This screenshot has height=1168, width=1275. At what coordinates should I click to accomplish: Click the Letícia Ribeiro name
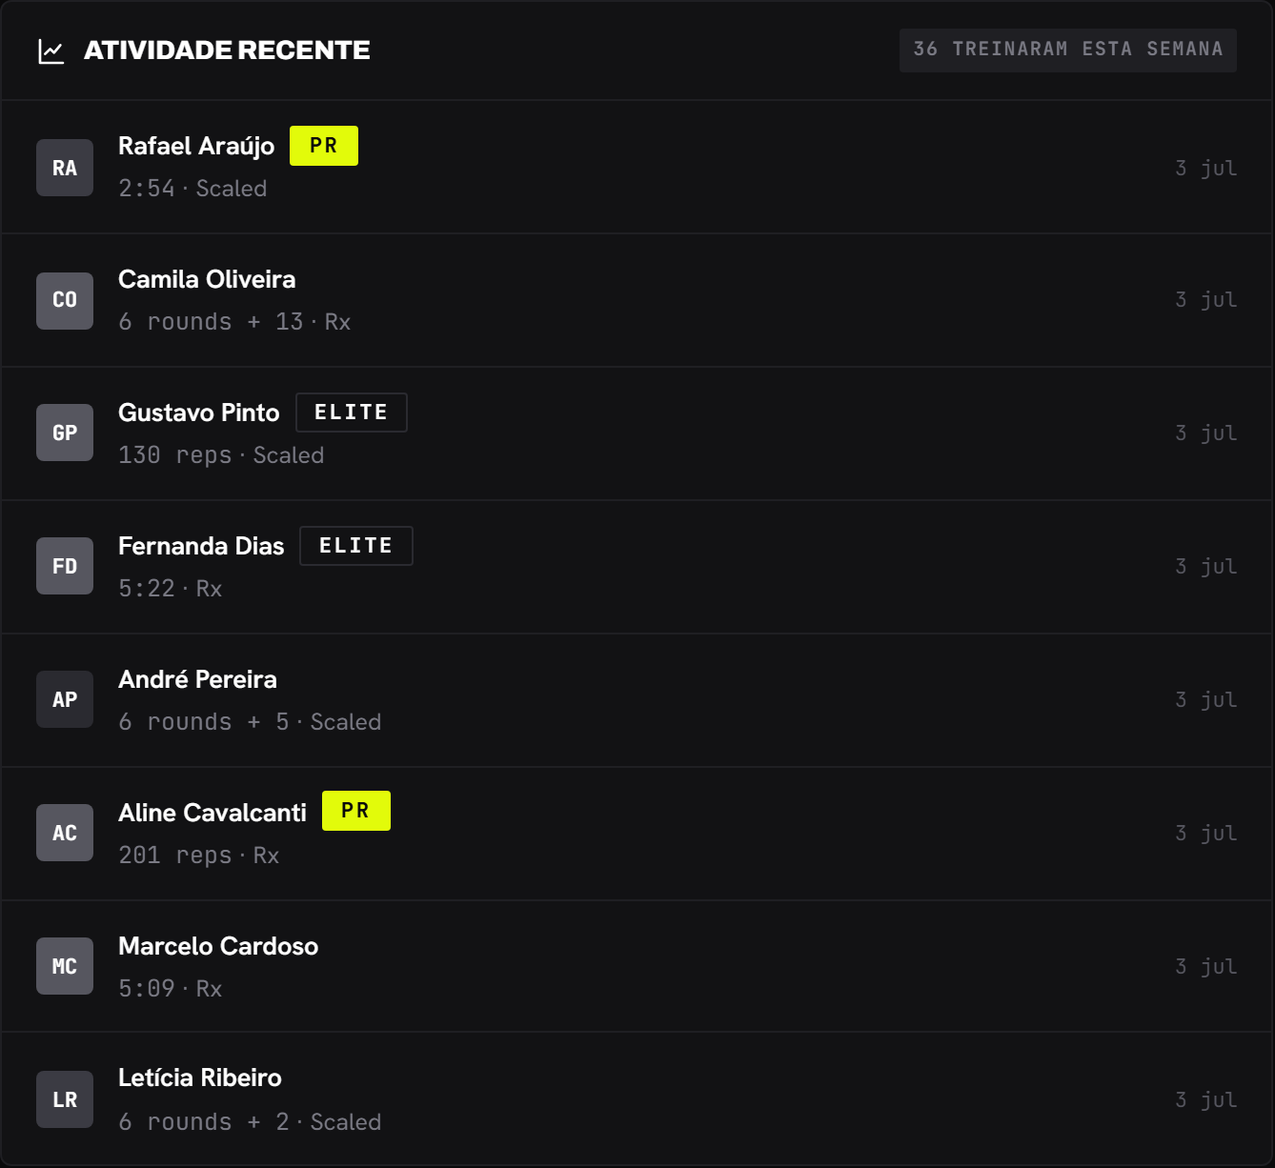[x=200, y=1077]
